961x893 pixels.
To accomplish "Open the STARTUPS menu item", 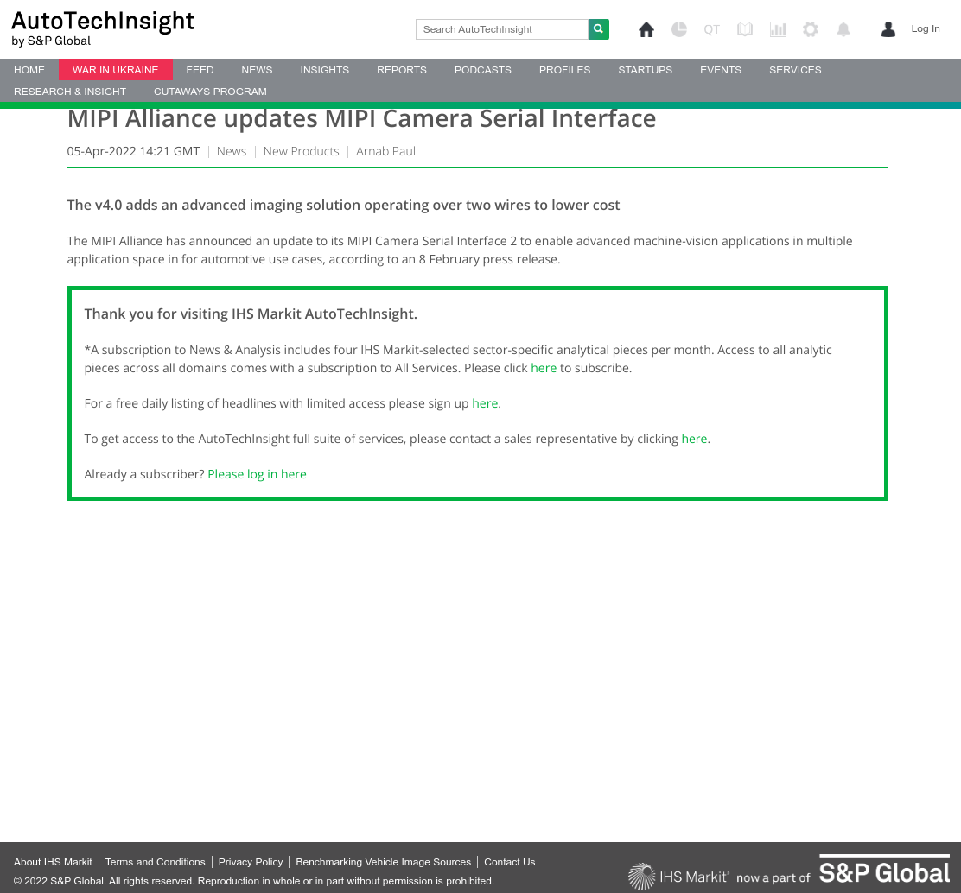I will coord(645,70).
